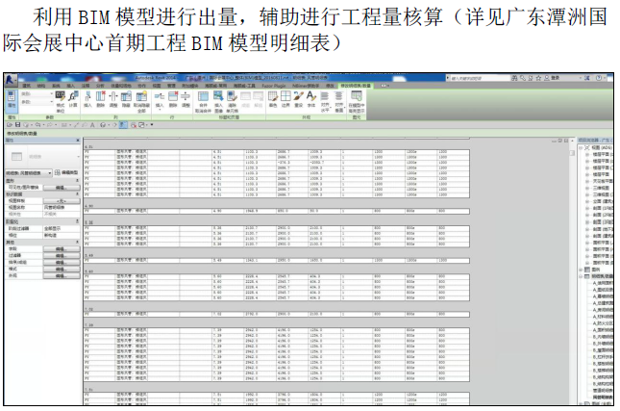
Task: Collapse 视图 (ADG) node in project browser
Action: point(581,147)
